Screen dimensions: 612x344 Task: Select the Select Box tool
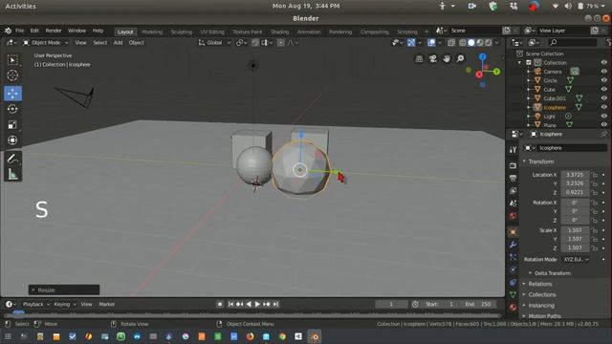coord(12,60)
